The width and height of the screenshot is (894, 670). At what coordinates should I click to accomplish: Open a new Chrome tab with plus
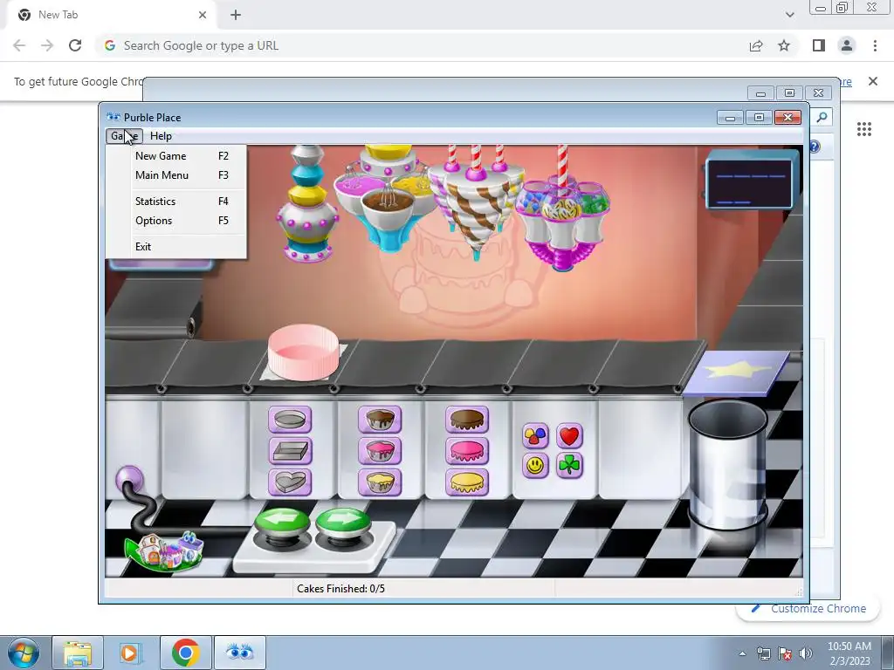(x=236, y=15)
